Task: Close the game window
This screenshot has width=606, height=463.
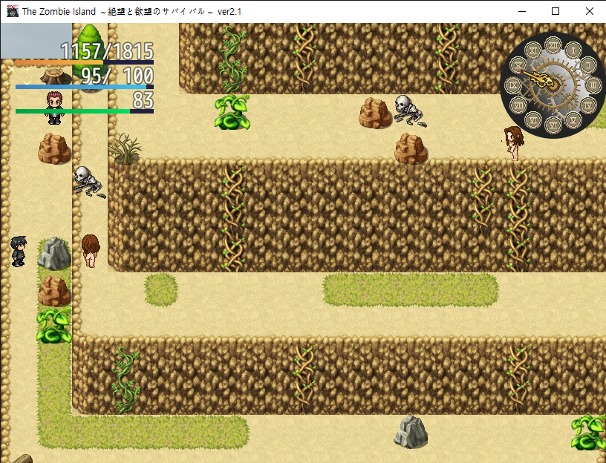Action: [590, 11]
